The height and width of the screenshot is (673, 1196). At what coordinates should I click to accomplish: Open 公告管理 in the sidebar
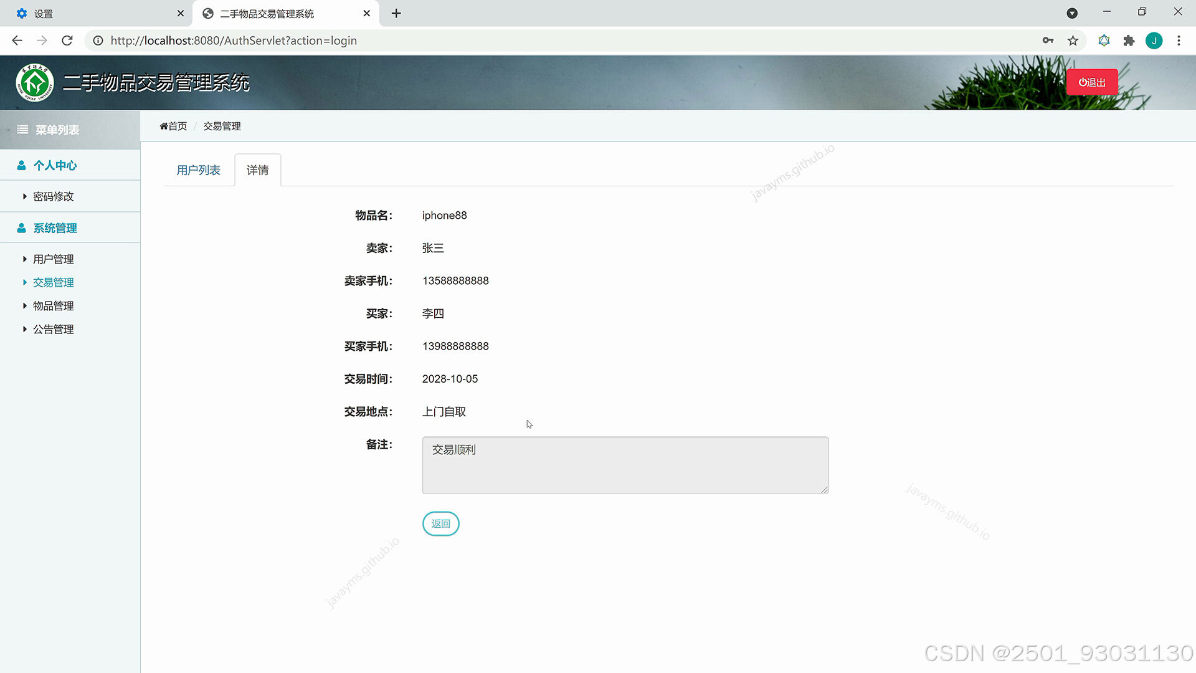click(x=53, y=329)
